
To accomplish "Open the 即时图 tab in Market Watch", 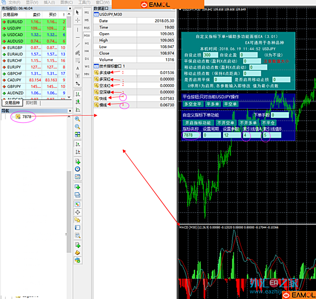I will [x=31, y=103].
